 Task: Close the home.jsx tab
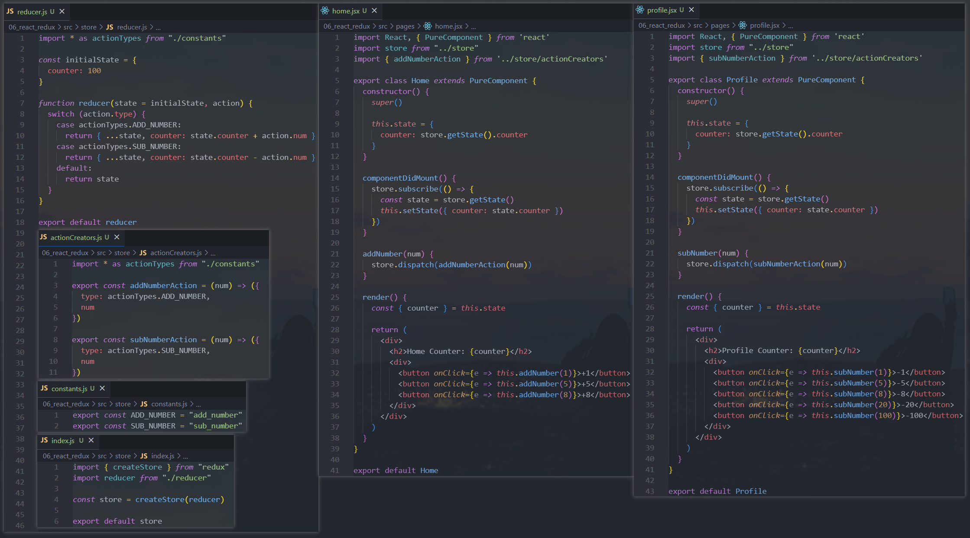pyautogui.click(x=374, y=11)
